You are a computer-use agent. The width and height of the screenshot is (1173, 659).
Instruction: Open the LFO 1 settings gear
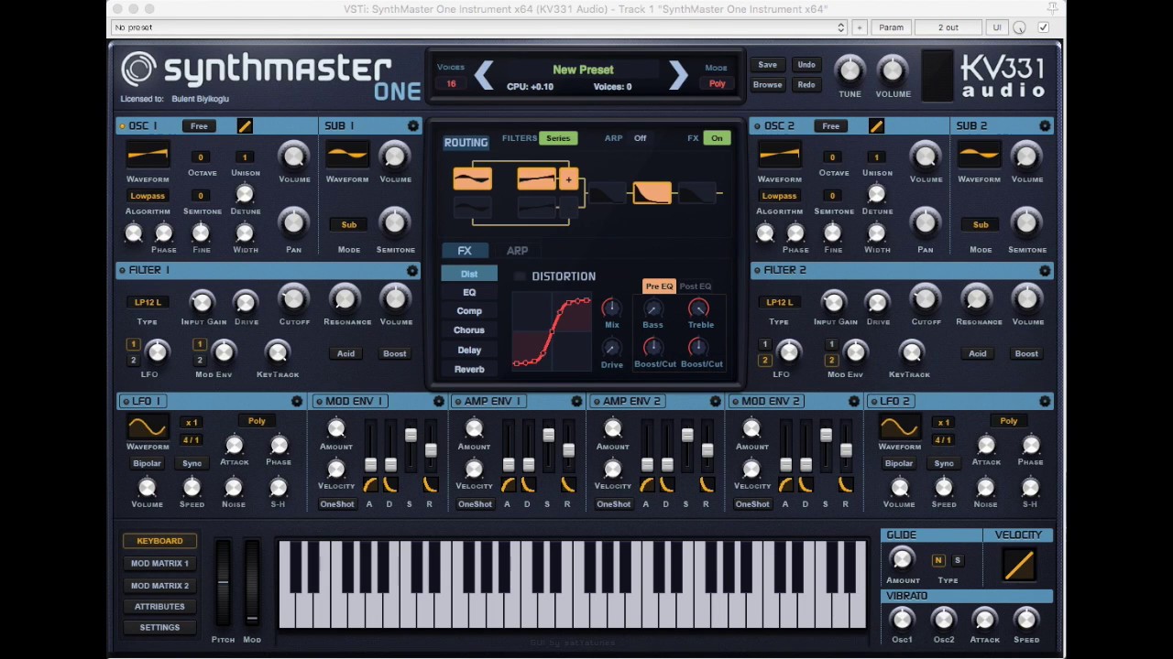tap(297, 401)
